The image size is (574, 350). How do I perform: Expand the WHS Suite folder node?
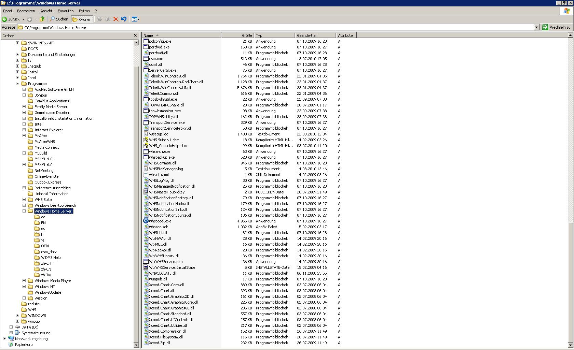[x=24, y=200]
